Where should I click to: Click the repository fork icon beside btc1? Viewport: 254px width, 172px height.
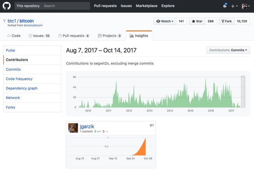pyautogui.click(x=4, y=21)
